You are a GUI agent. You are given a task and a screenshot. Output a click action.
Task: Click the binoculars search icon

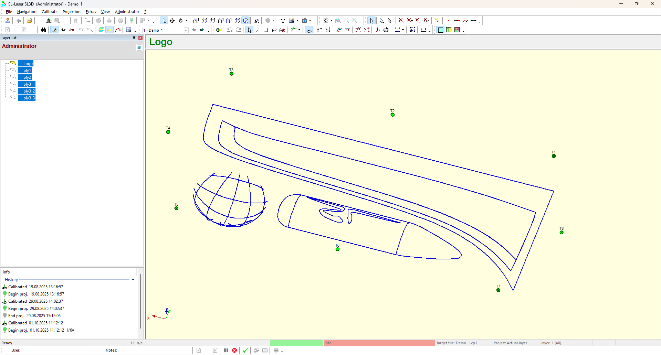tap(43, 30)
